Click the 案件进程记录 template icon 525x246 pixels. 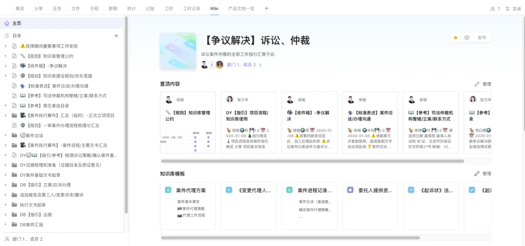click(x=290, y=190)
